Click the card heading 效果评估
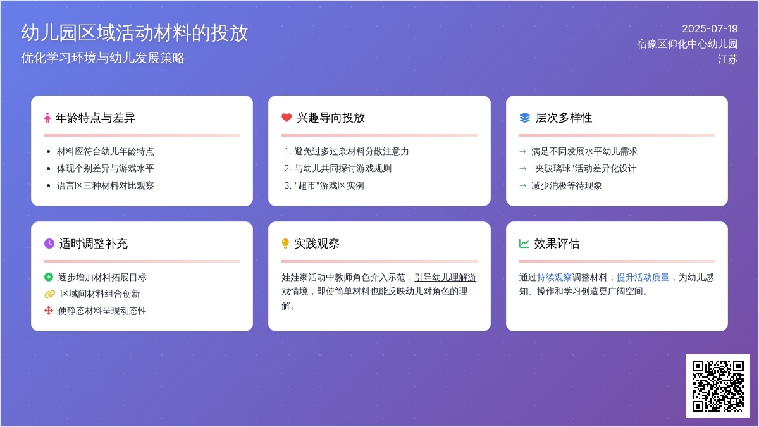 pyautogui.click(x=557, y=244)
